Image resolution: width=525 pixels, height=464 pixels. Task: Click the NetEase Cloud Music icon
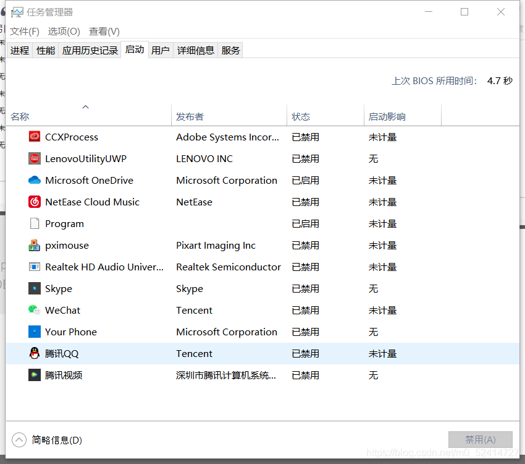point(35,202)
